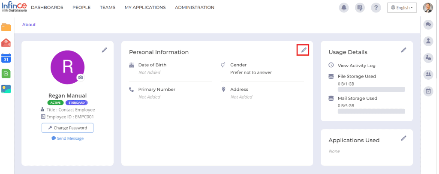Open the Calendar icon in left sidebar
Screen dimensions: 439x174
click(x=6, y=58)
